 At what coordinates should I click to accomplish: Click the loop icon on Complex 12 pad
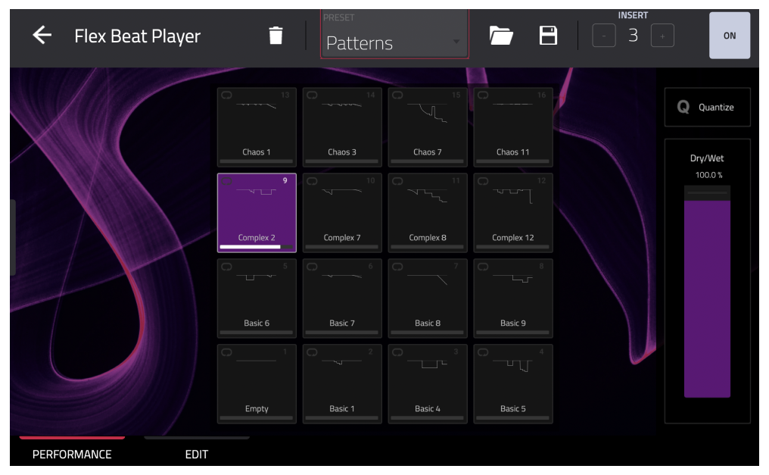483,181
